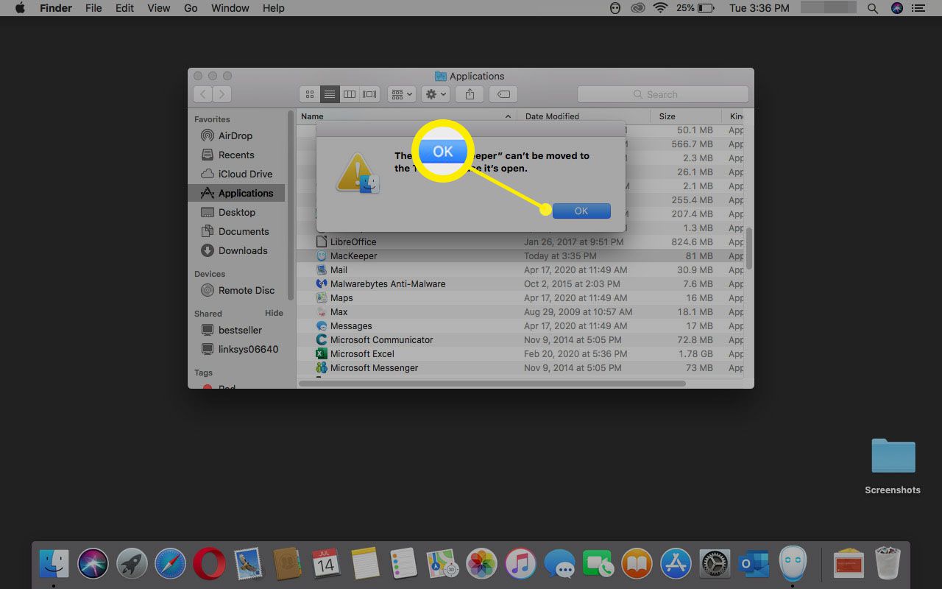Click the vertical scrollbar of the file list

749,248
